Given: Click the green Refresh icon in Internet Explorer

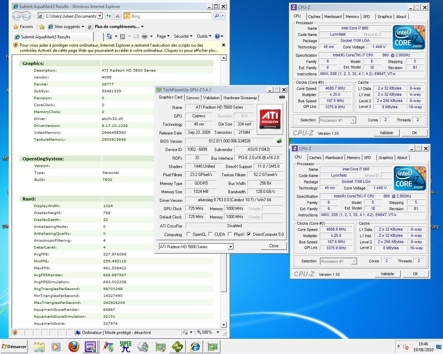Looking at the screenshot, I should coord(109,16).
